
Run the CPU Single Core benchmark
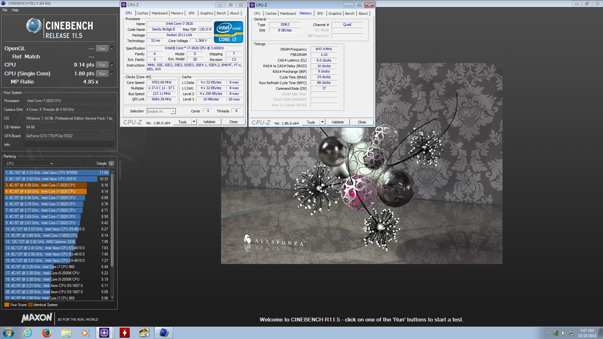point(102,73)
